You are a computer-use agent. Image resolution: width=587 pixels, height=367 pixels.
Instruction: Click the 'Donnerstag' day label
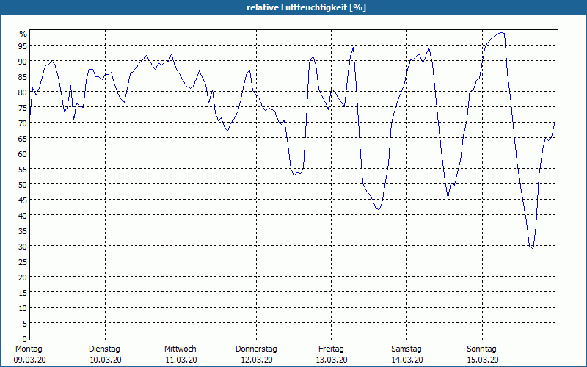click(x=256, y=349)
